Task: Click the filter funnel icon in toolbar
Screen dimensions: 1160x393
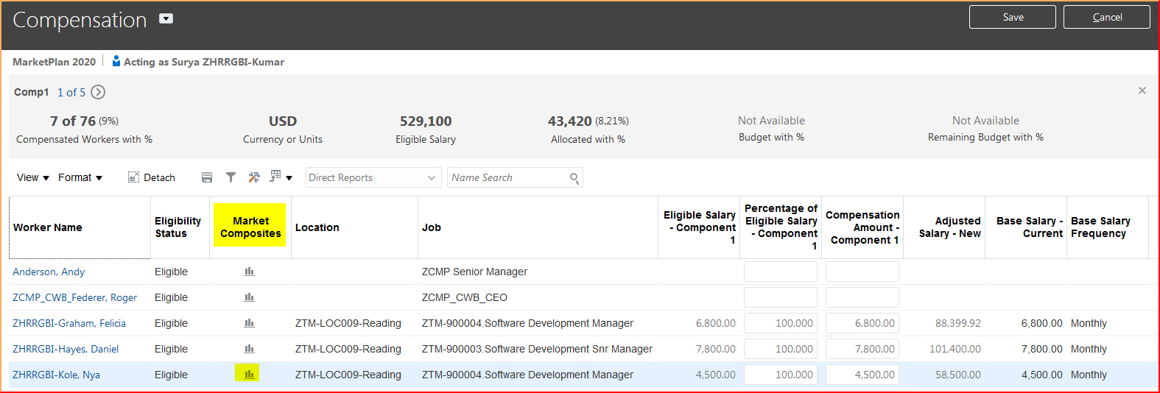Action: 231,177
